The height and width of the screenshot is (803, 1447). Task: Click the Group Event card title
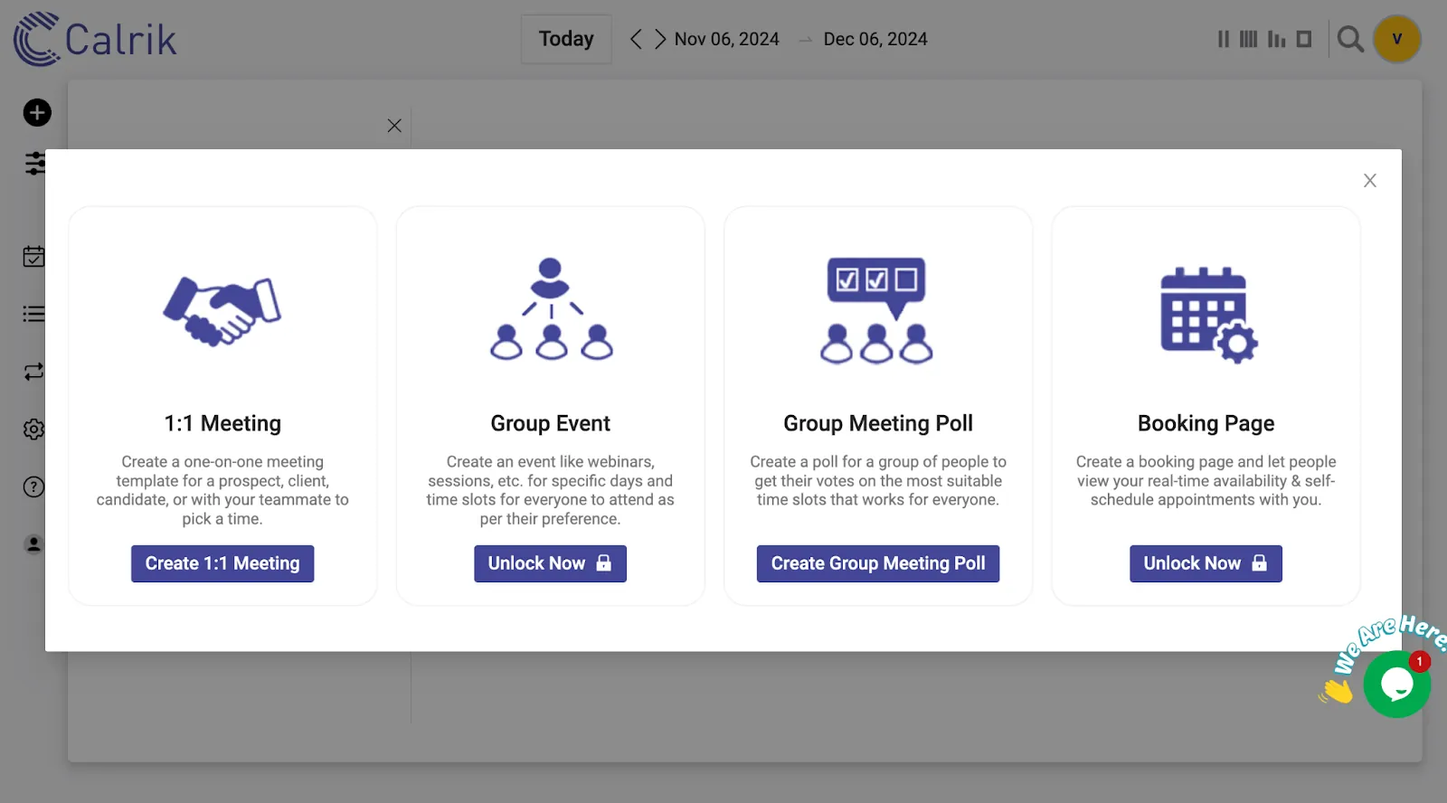coord(550,423)
